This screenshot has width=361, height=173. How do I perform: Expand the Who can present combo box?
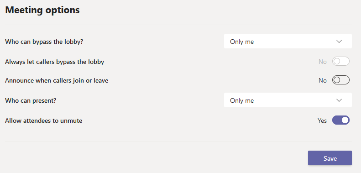pyautogui.click(x=288, y=100)
